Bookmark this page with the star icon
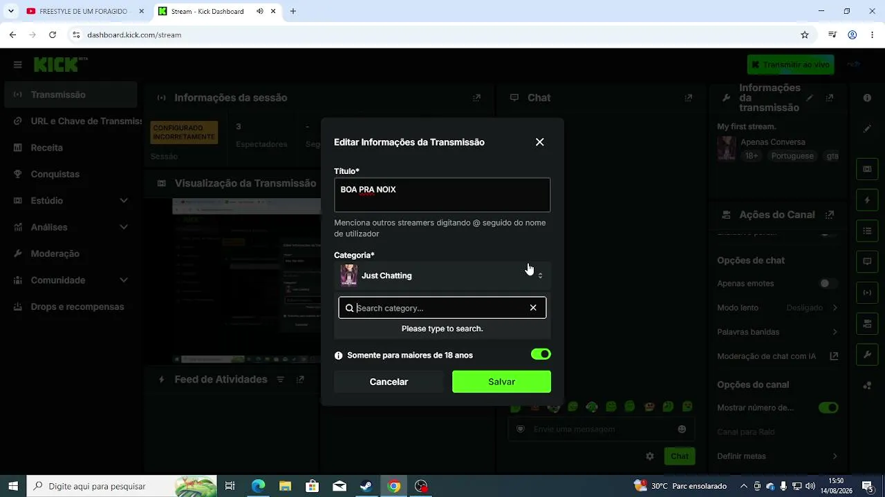This screenshot has height=497, width=885. pyautogui.click(x=805, y=35)
